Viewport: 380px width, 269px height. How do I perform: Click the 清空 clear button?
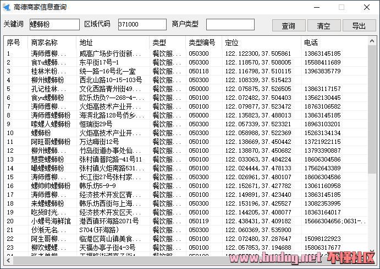pos(324,25)
